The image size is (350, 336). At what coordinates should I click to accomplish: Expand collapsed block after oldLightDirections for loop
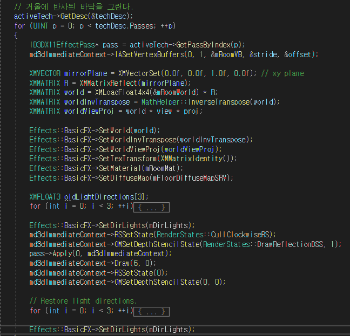151,208
